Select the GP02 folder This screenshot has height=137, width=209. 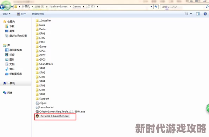[x=41, y=55]
